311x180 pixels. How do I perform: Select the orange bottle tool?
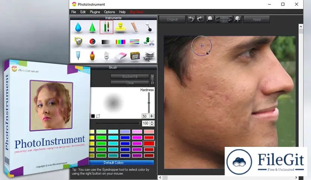(x=92, y=56)
